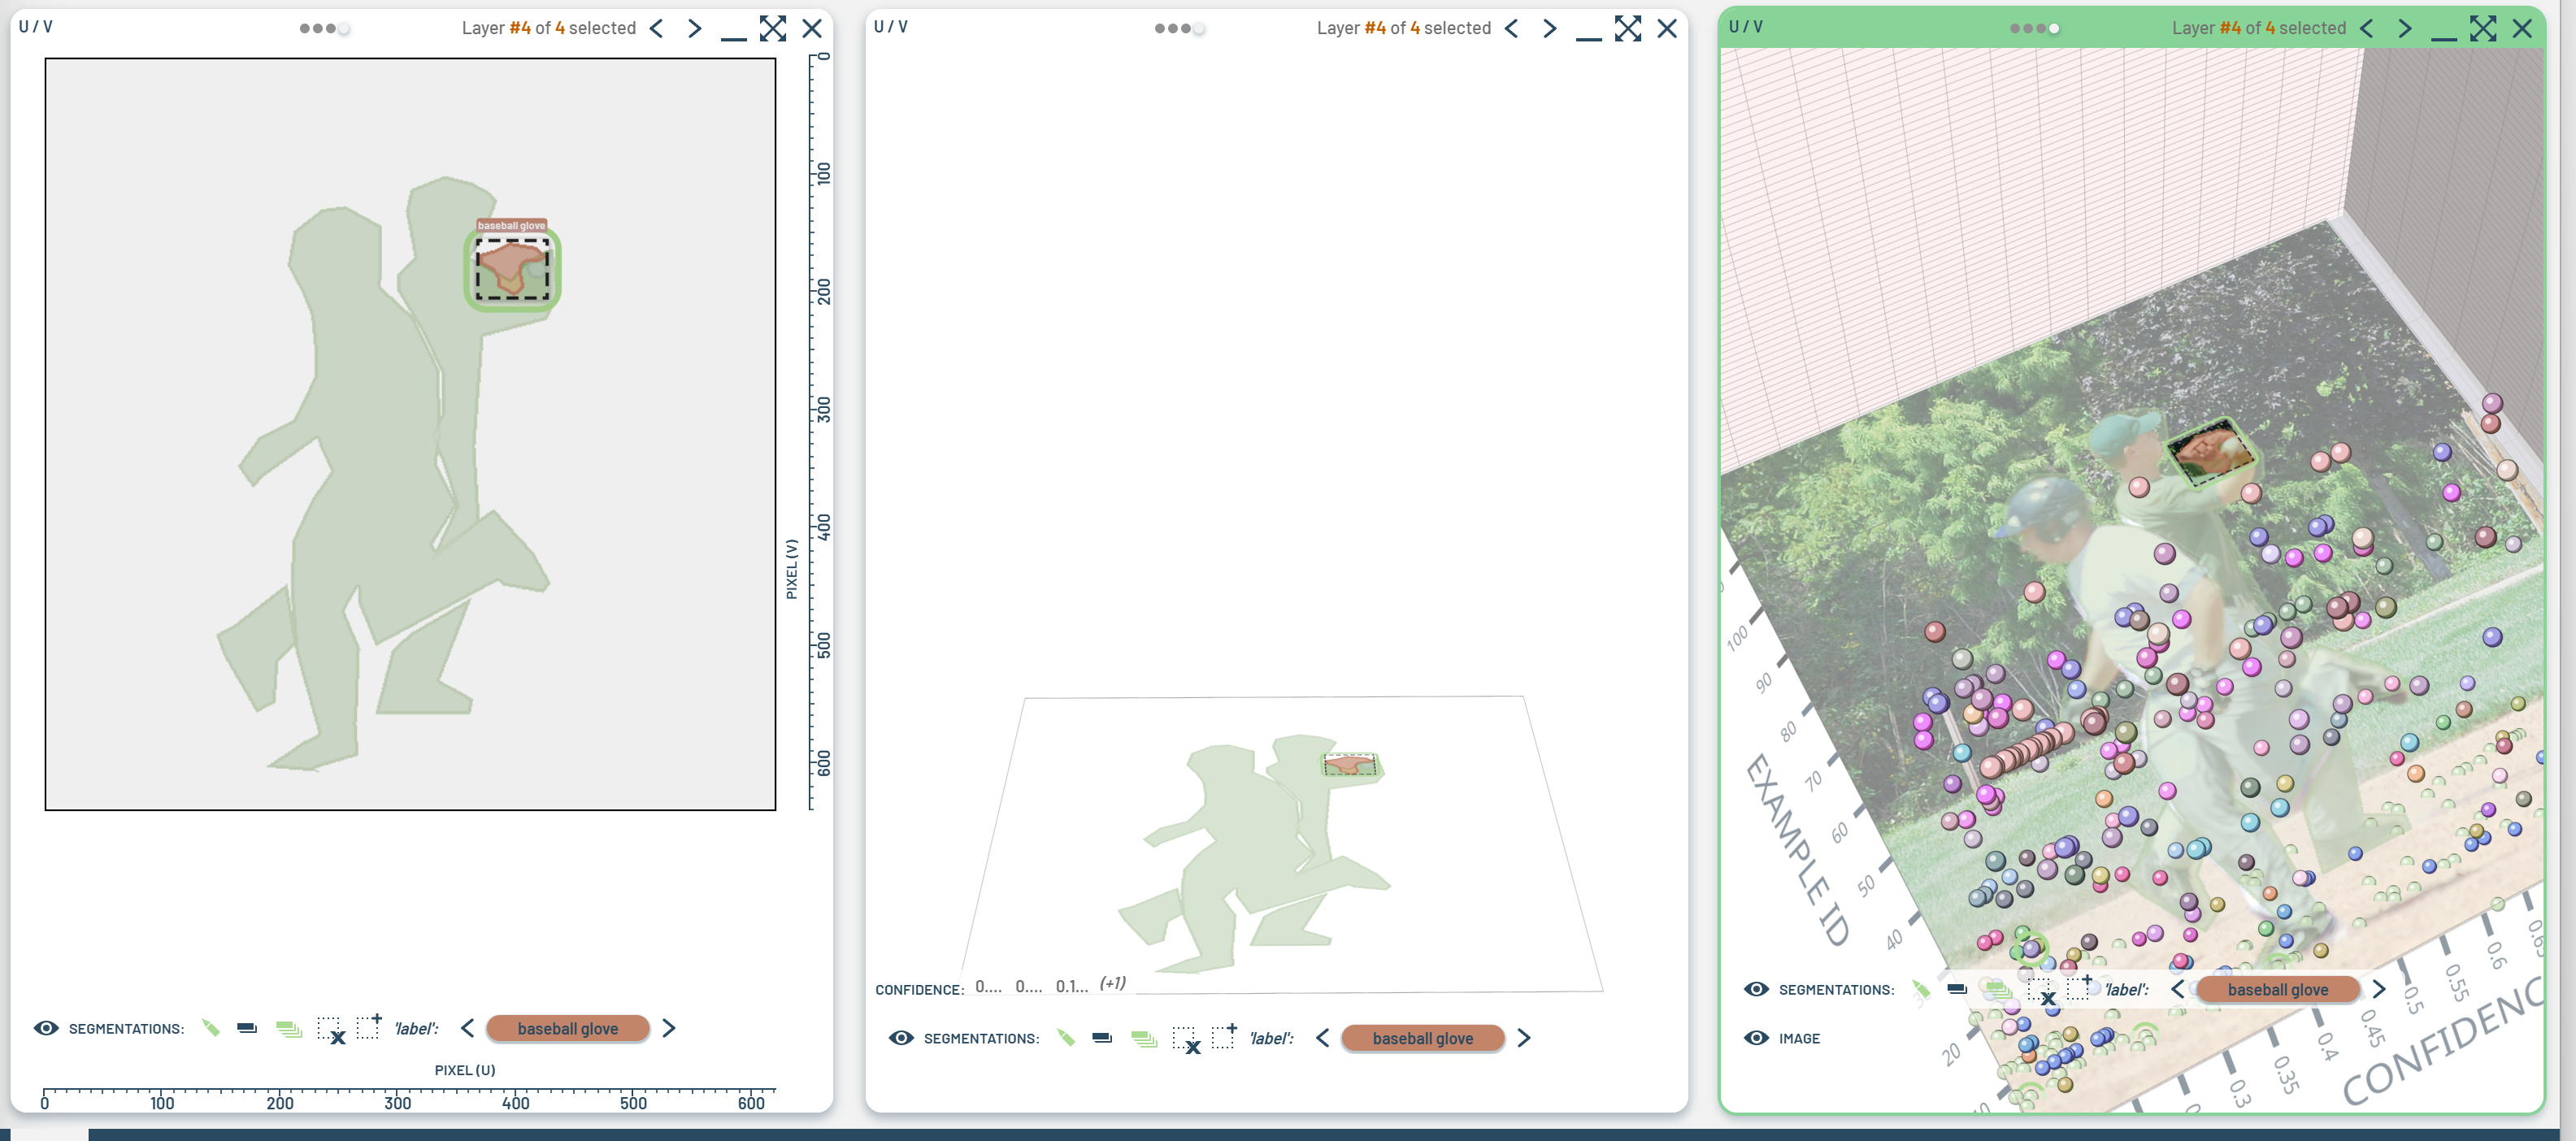This screenshot has width=2576, height=1141.
Task: Select next layer arrow in right panel header
Action: click(x=2405, y=28)
